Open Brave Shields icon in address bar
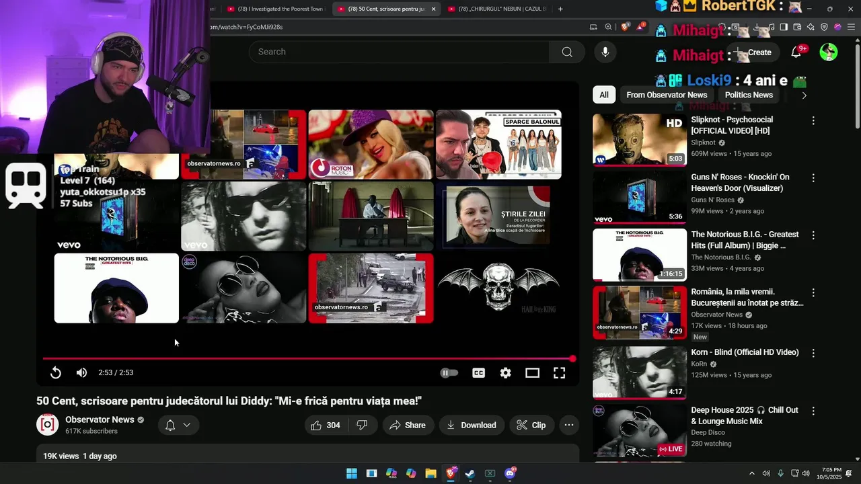Image resolution: width=861 pixels, height=484 pixels. click(x=625, y=27)
